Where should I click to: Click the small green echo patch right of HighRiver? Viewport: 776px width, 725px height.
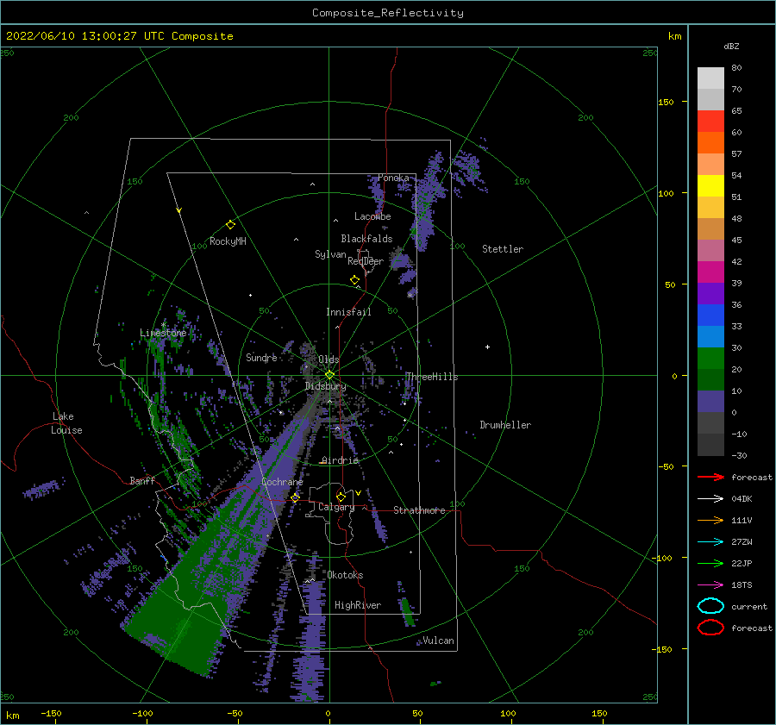click(x=408, y=612)
